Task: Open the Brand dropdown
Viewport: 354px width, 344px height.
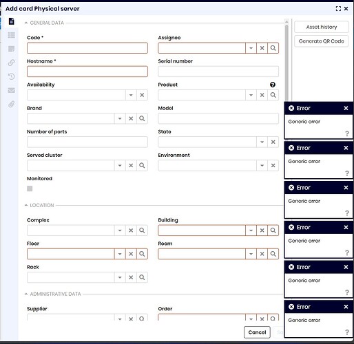Action: (x=120, y=118)
